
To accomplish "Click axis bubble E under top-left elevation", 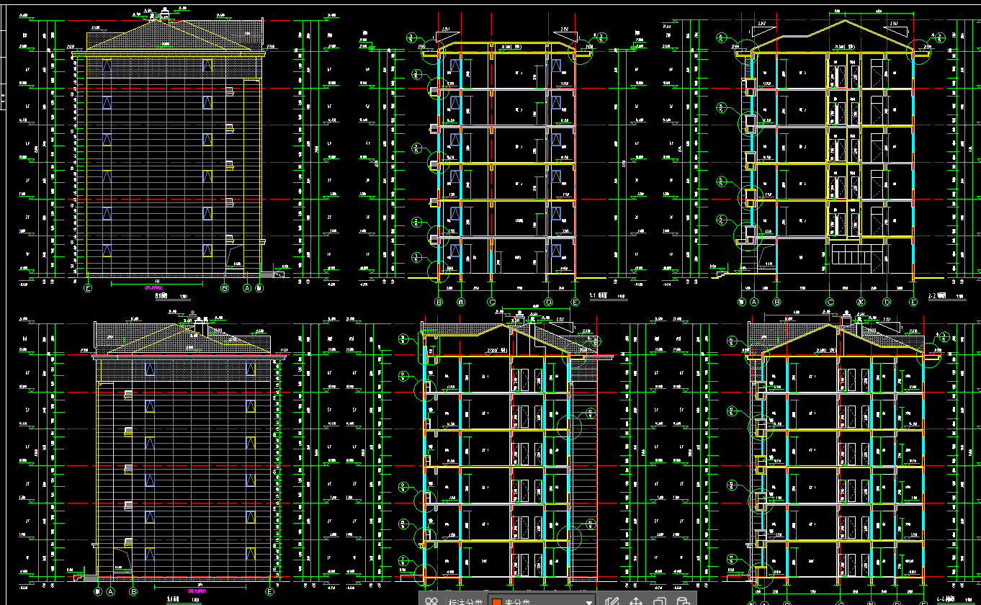I will (89, 288).
